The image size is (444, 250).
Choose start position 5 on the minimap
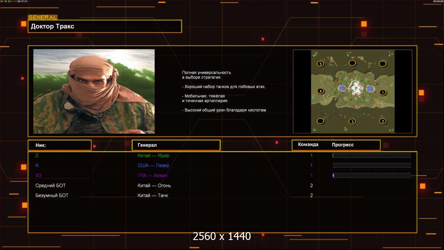click(320, 64)
